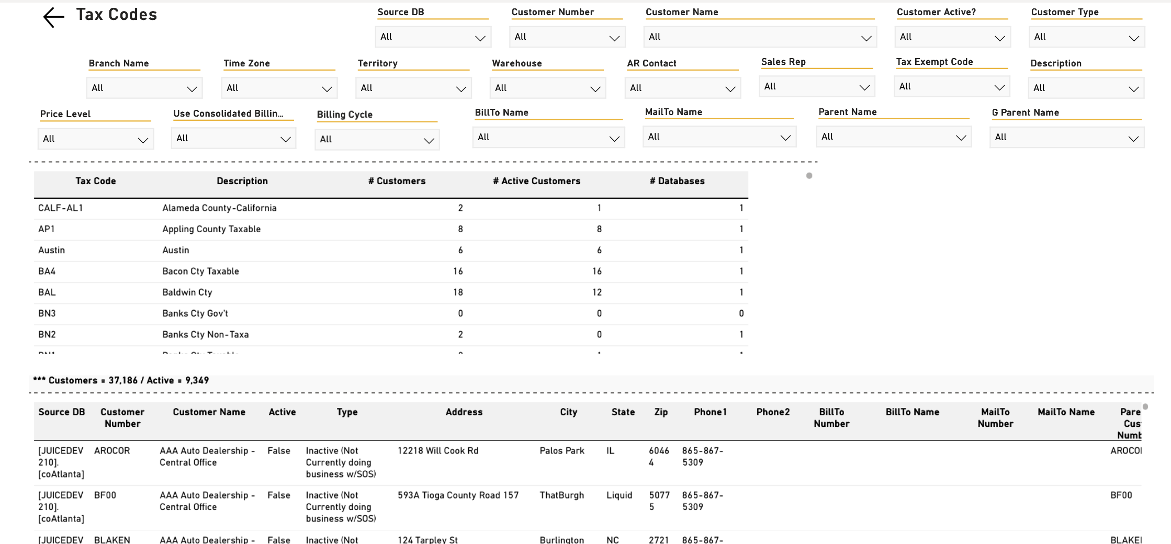Screen dimensions: 1171x544
Task: Select customer number AROCOR cell
Action: [x=112, y=451]
